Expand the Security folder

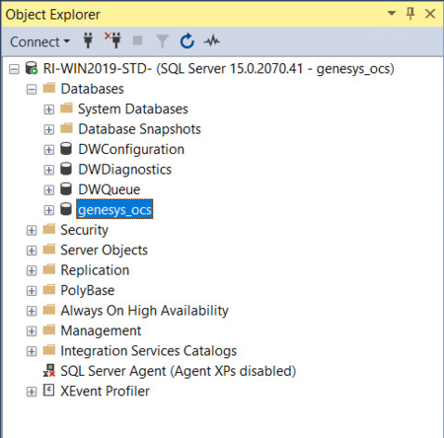click(x=32, y=230)
